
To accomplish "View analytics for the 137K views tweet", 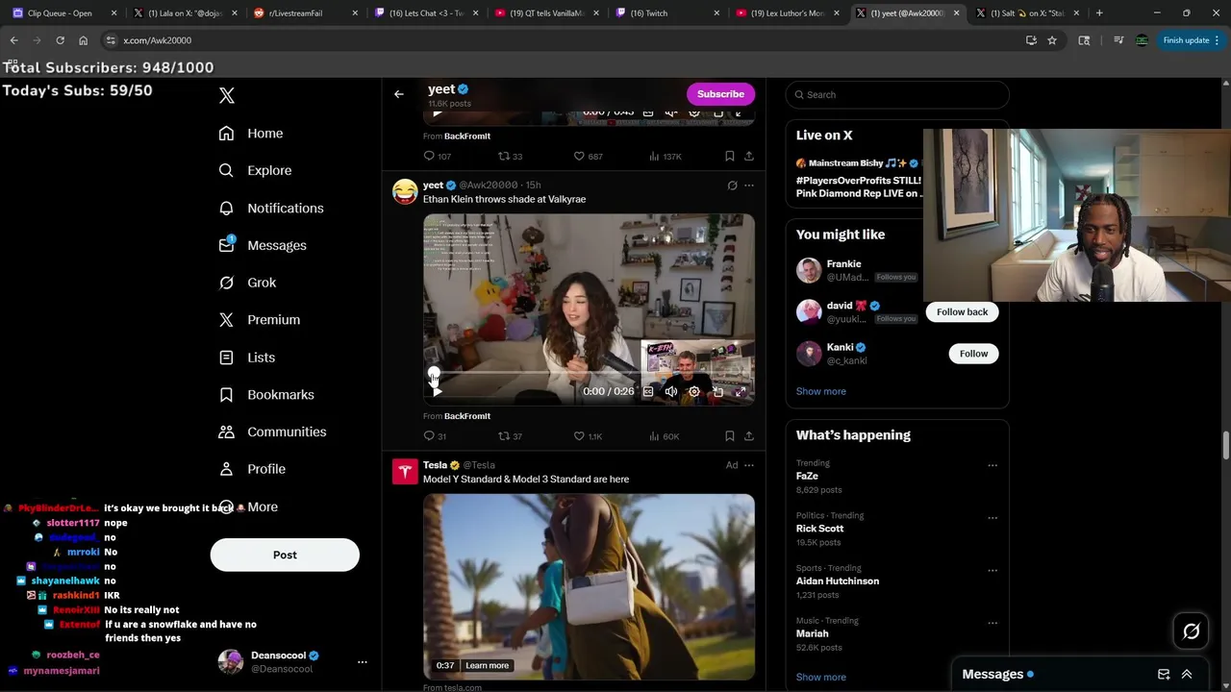I will [666, 156].
